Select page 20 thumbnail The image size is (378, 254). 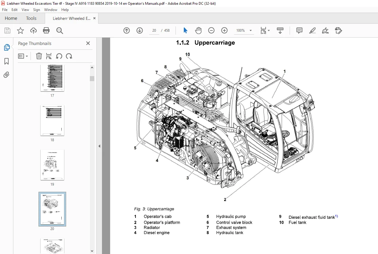point(52,209)
